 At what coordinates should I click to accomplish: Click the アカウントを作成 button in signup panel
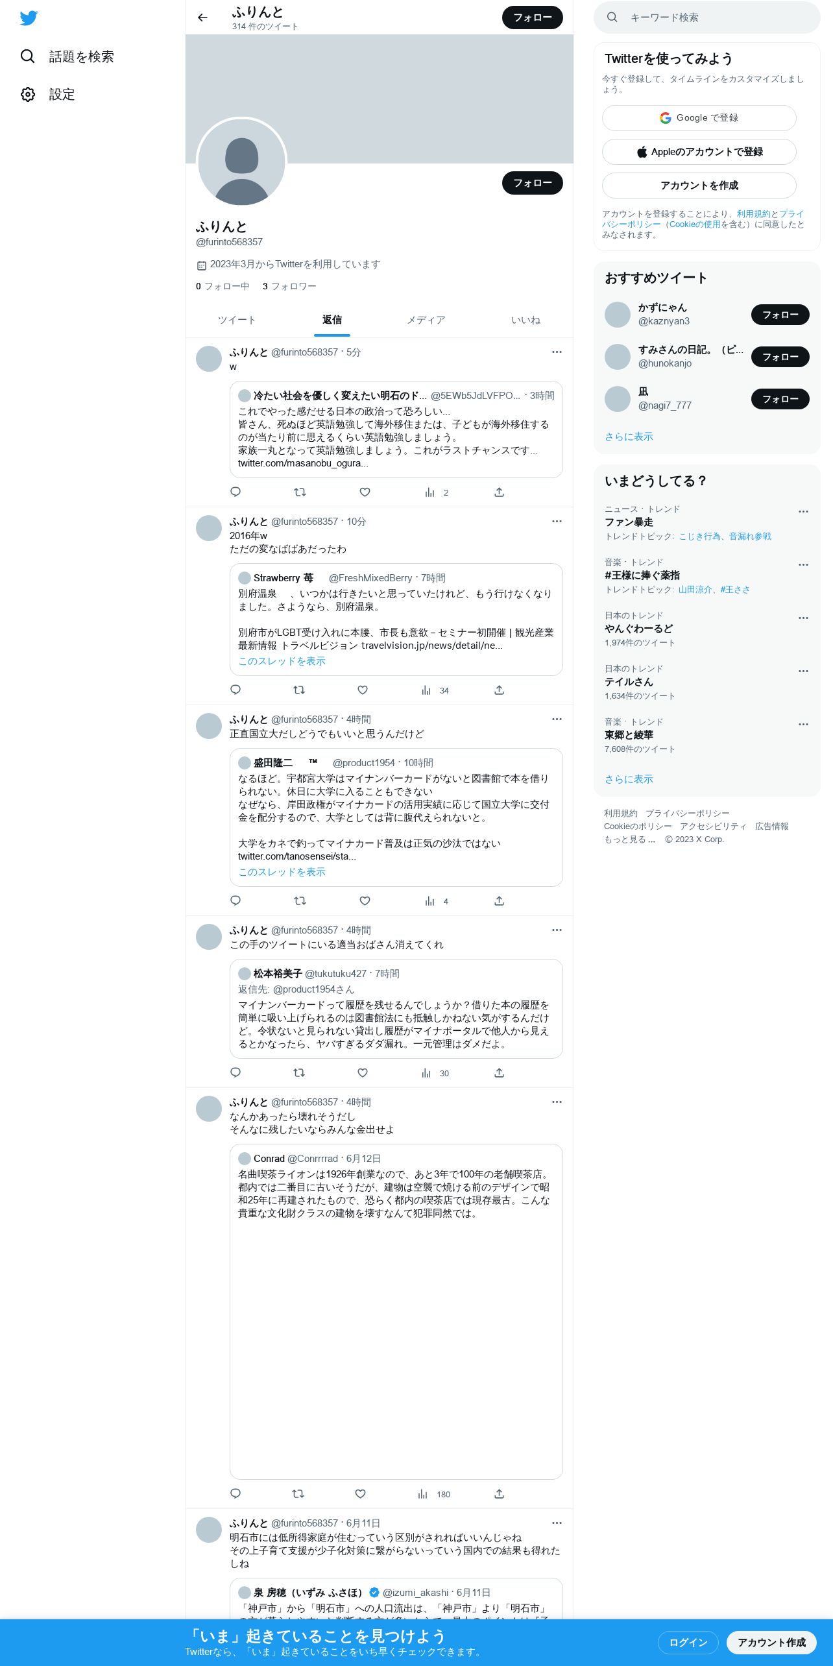[699, 186]
